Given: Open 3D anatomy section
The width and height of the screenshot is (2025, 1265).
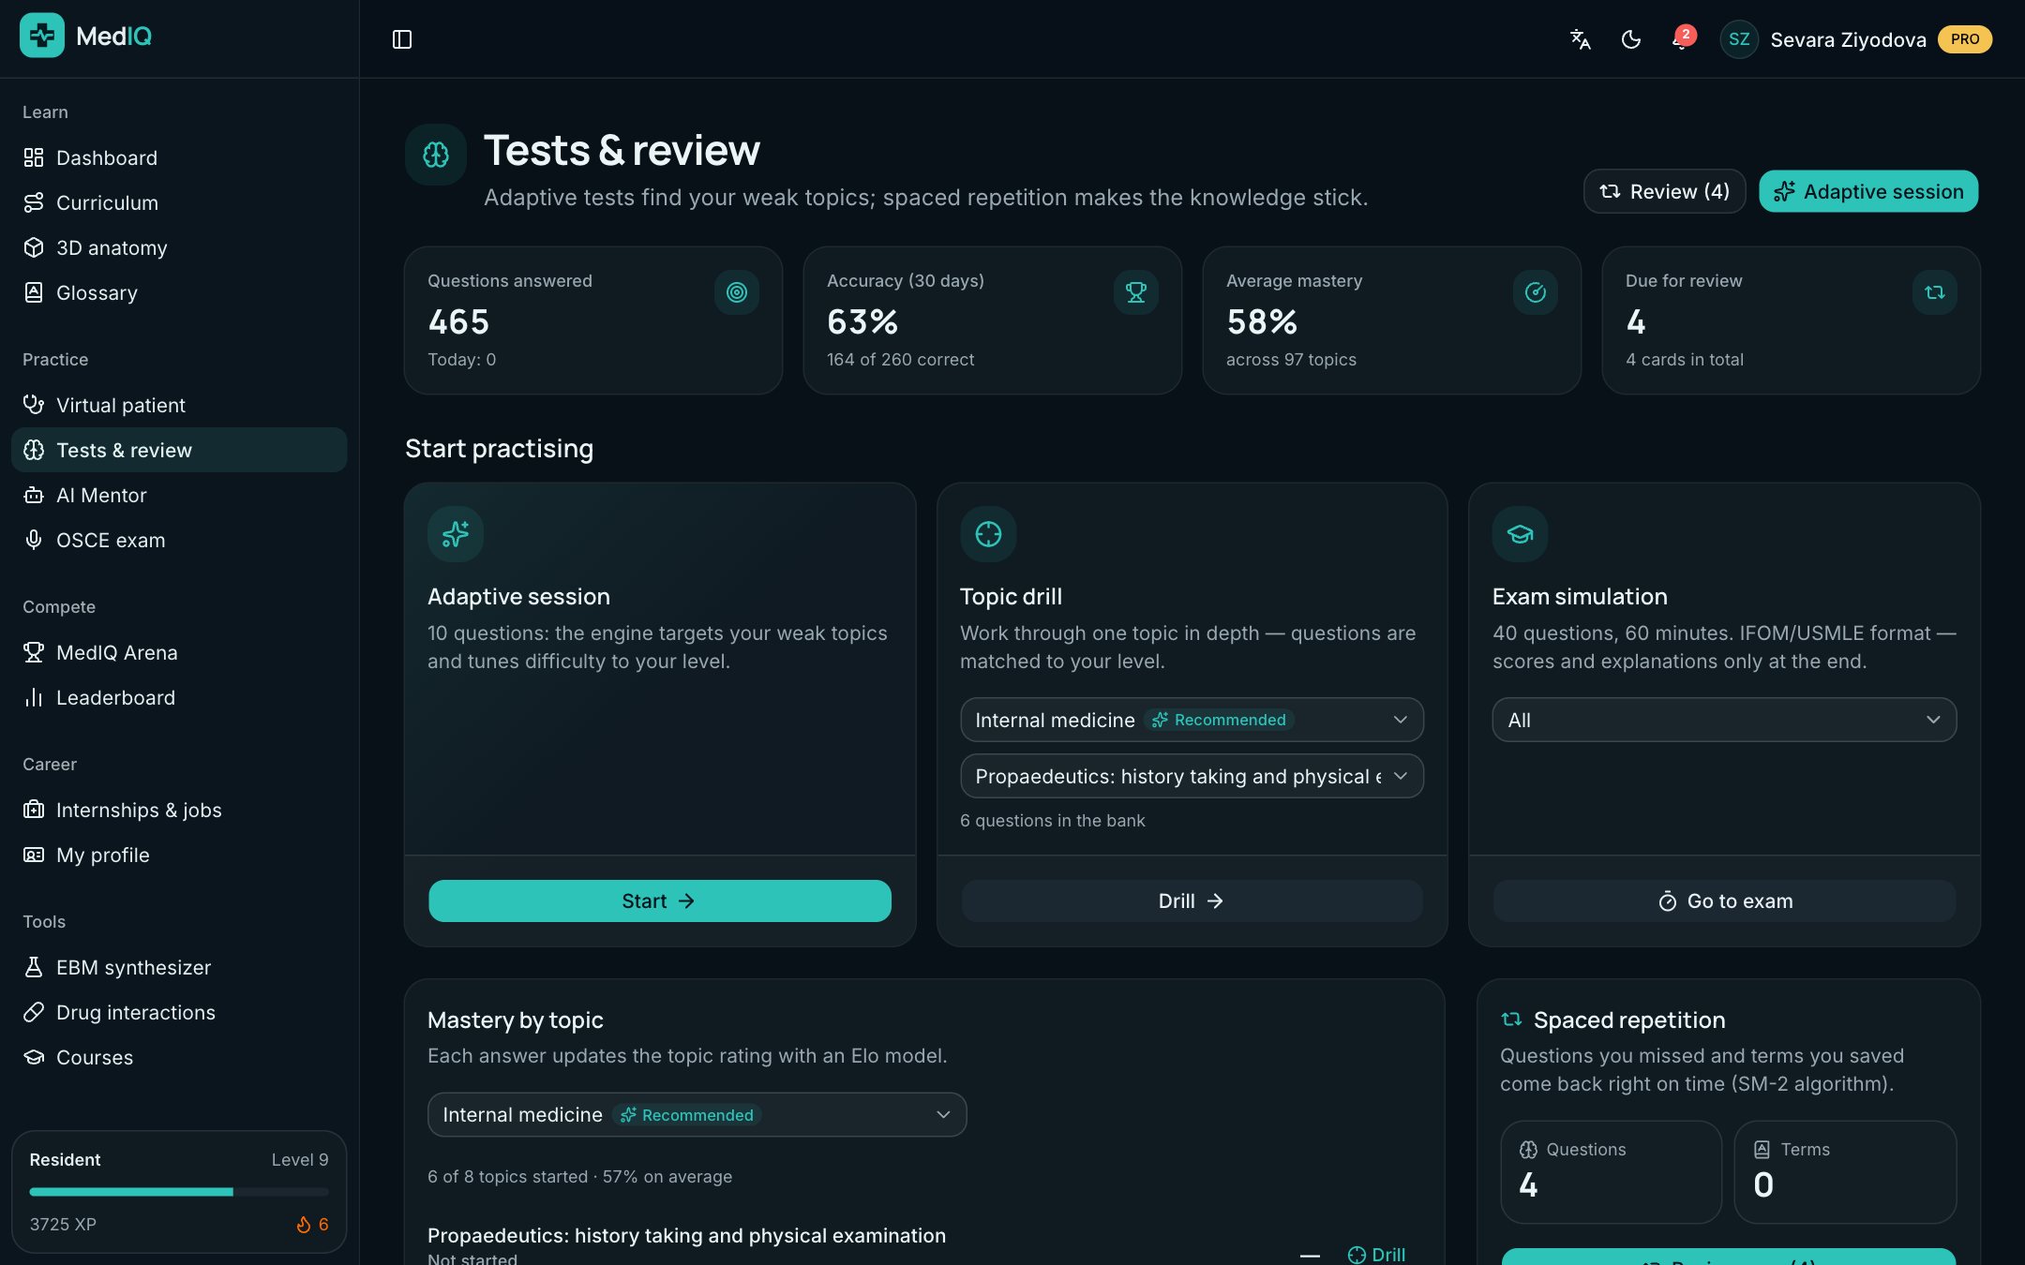Looking at the screenshot, I should [x=179, y=247].
